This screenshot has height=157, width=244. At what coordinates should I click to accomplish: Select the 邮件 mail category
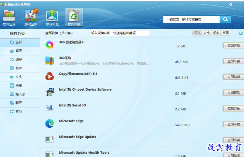pyautogui.click(x=20, y=68)
